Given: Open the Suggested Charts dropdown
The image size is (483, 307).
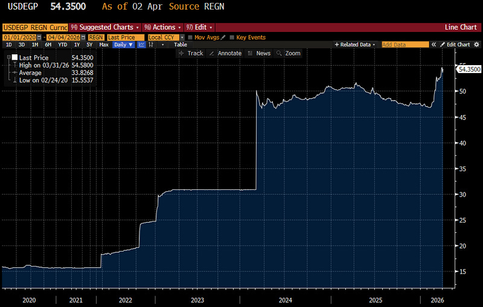Looking at the screenshot, I should (105, 27).
